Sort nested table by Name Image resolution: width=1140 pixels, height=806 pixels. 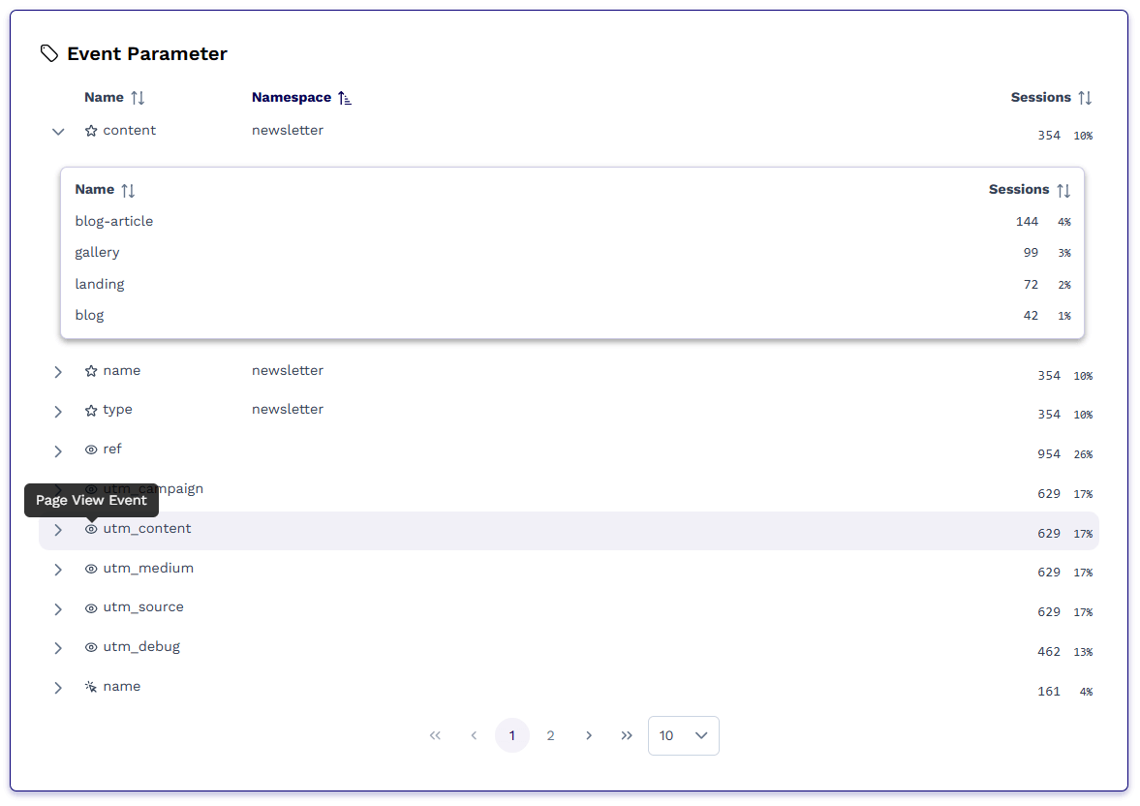(x=105, y=190)
